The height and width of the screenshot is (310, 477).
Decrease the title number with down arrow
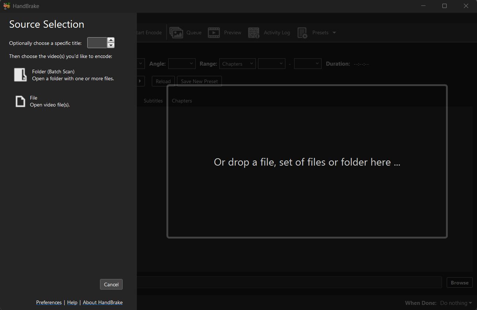111,45
